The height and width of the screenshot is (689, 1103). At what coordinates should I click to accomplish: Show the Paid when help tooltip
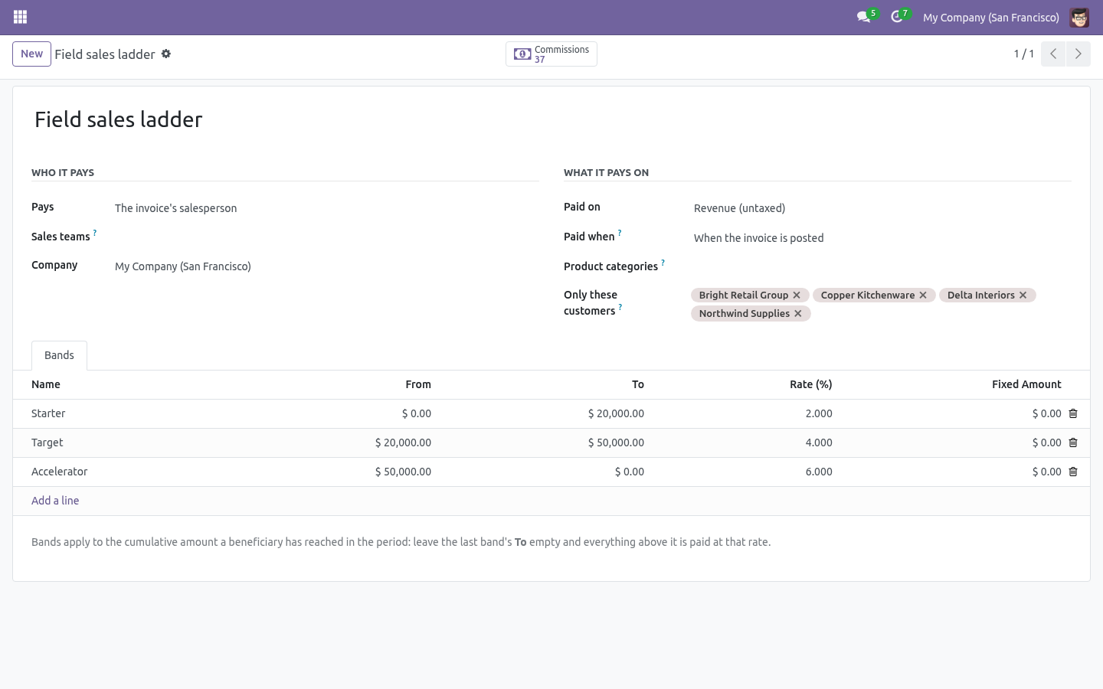click(620, 233)
